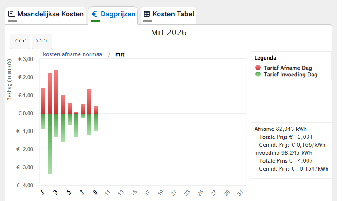Click the table grid icon on Kosten Tabel

(x=147, y=14)
